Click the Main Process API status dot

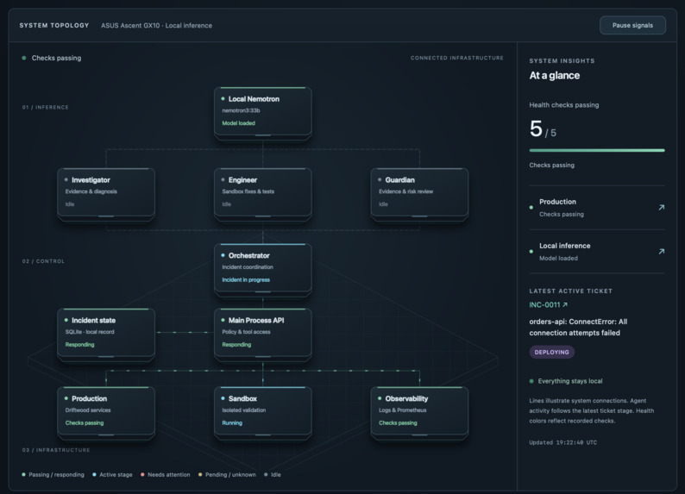click(223, 320)
